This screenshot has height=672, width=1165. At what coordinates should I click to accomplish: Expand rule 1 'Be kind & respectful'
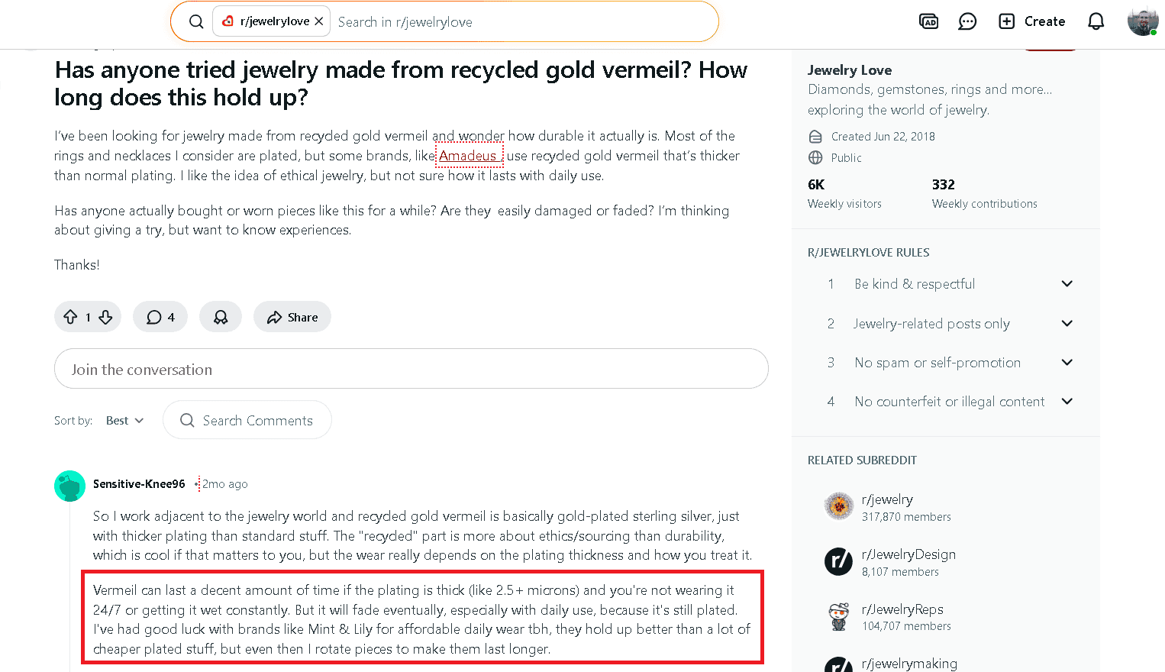pos(1067,283)
